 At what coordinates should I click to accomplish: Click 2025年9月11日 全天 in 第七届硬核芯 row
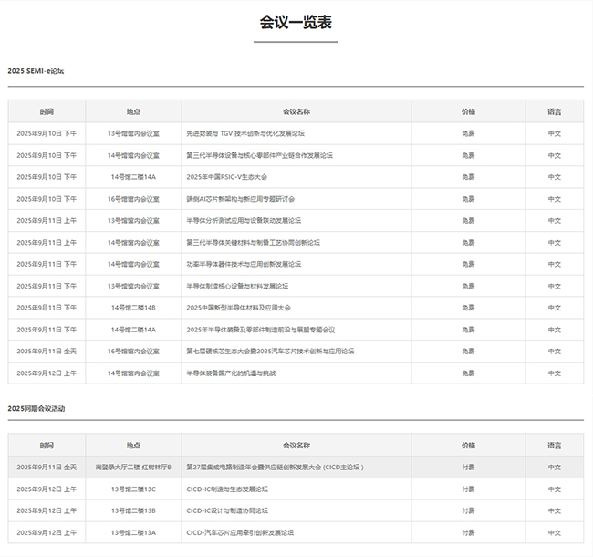[47, 352]
